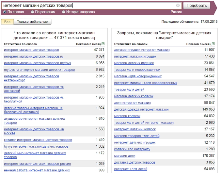Viewport: 222px width, 173px height.
Task: Open 'товары +для детей' link
Action: [x=129, y=89]
